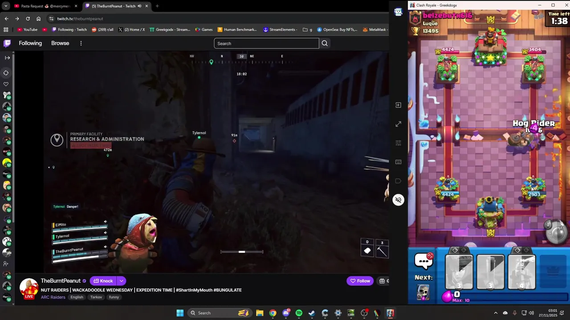Viewport: 570px width, 320px height.
Task: Open the three-dot menu beside Browse
Action: click(81, 43)
